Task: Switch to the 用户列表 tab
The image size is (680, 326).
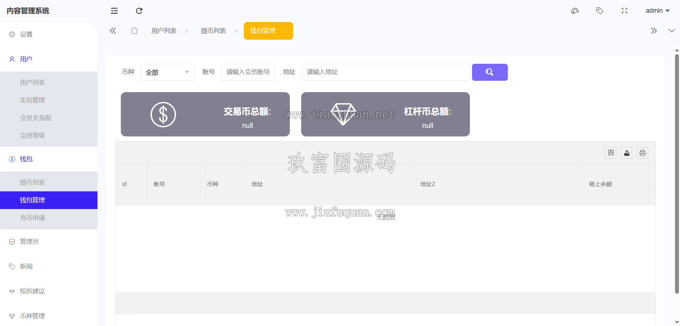Action: coord(164,31)
